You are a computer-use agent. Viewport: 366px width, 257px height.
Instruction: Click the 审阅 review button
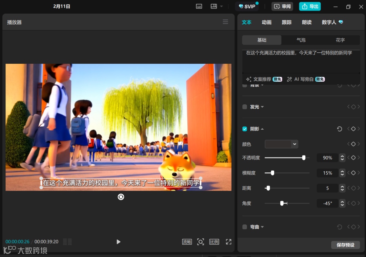coord(282,6)
